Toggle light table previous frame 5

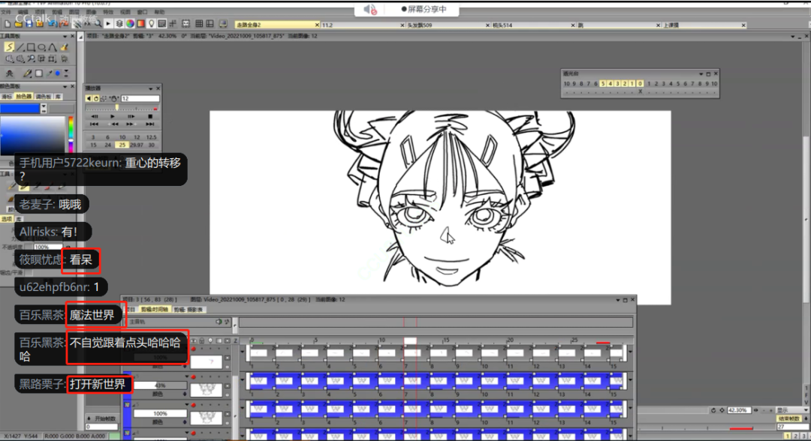tap(603, 84)
